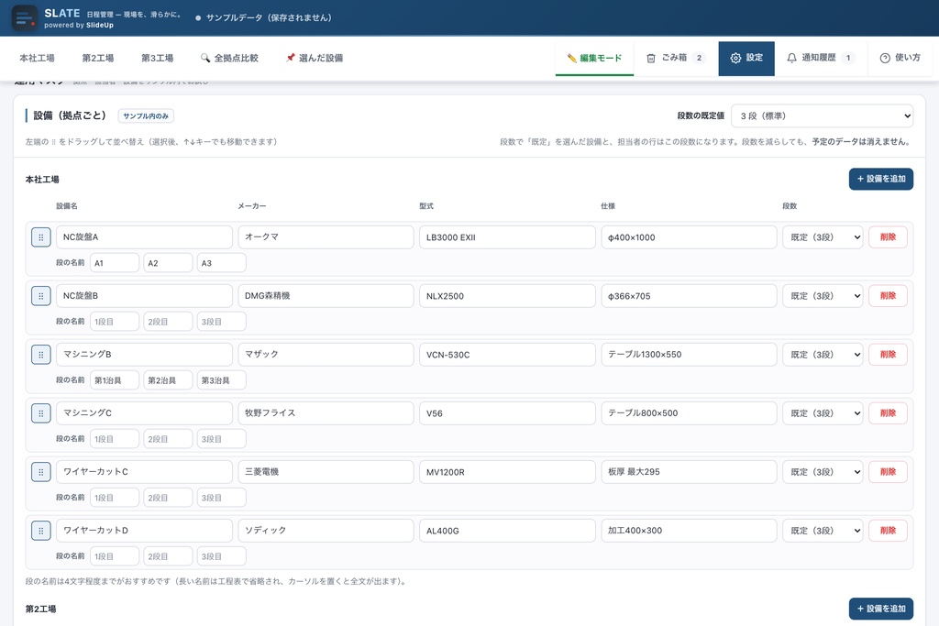Click the ワイヤーカットD name field
Viewport: 939px width, 626px height.
(x=144, y=531)
